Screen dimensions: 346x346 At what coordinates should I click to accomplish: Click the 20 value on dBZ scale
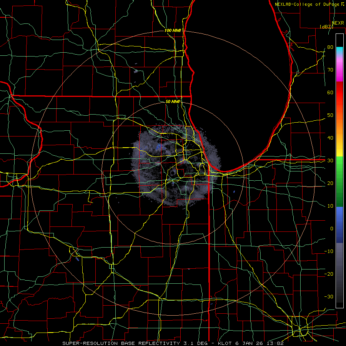pos(330,183)
